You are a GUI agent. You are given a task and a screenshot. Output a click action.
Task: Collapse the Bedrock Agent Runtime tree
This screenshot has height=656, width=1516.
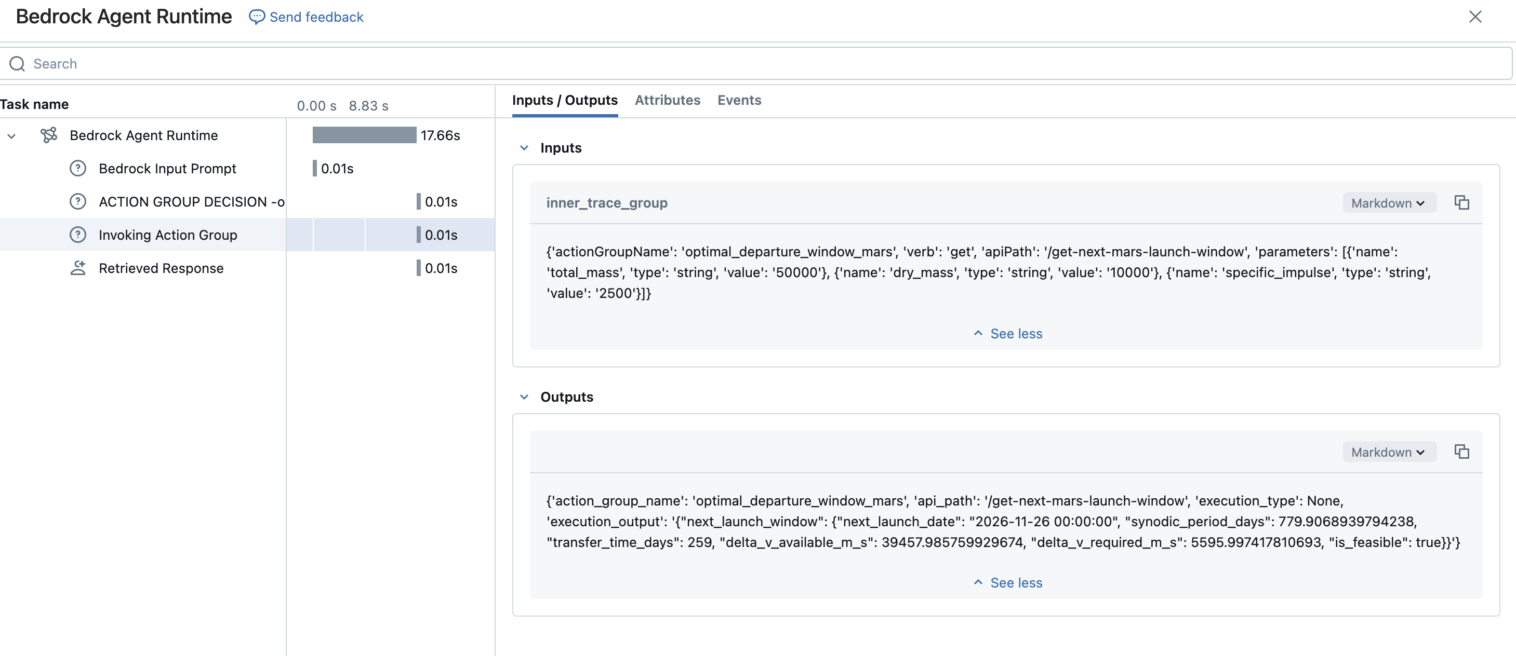(x=11, y=136)
